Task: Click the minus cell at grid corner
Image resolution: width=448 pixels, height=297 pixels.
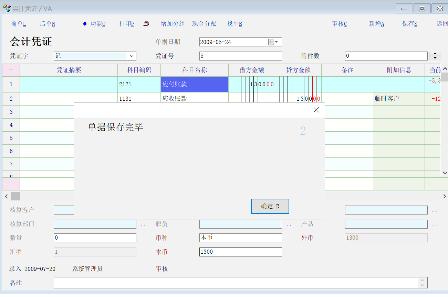Action: [11, 70]
